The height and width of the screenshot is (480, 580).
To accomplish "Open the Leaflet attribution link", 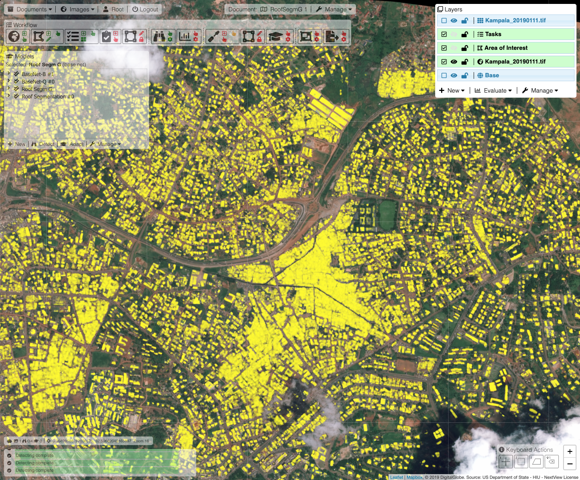I will click(396, 477).
